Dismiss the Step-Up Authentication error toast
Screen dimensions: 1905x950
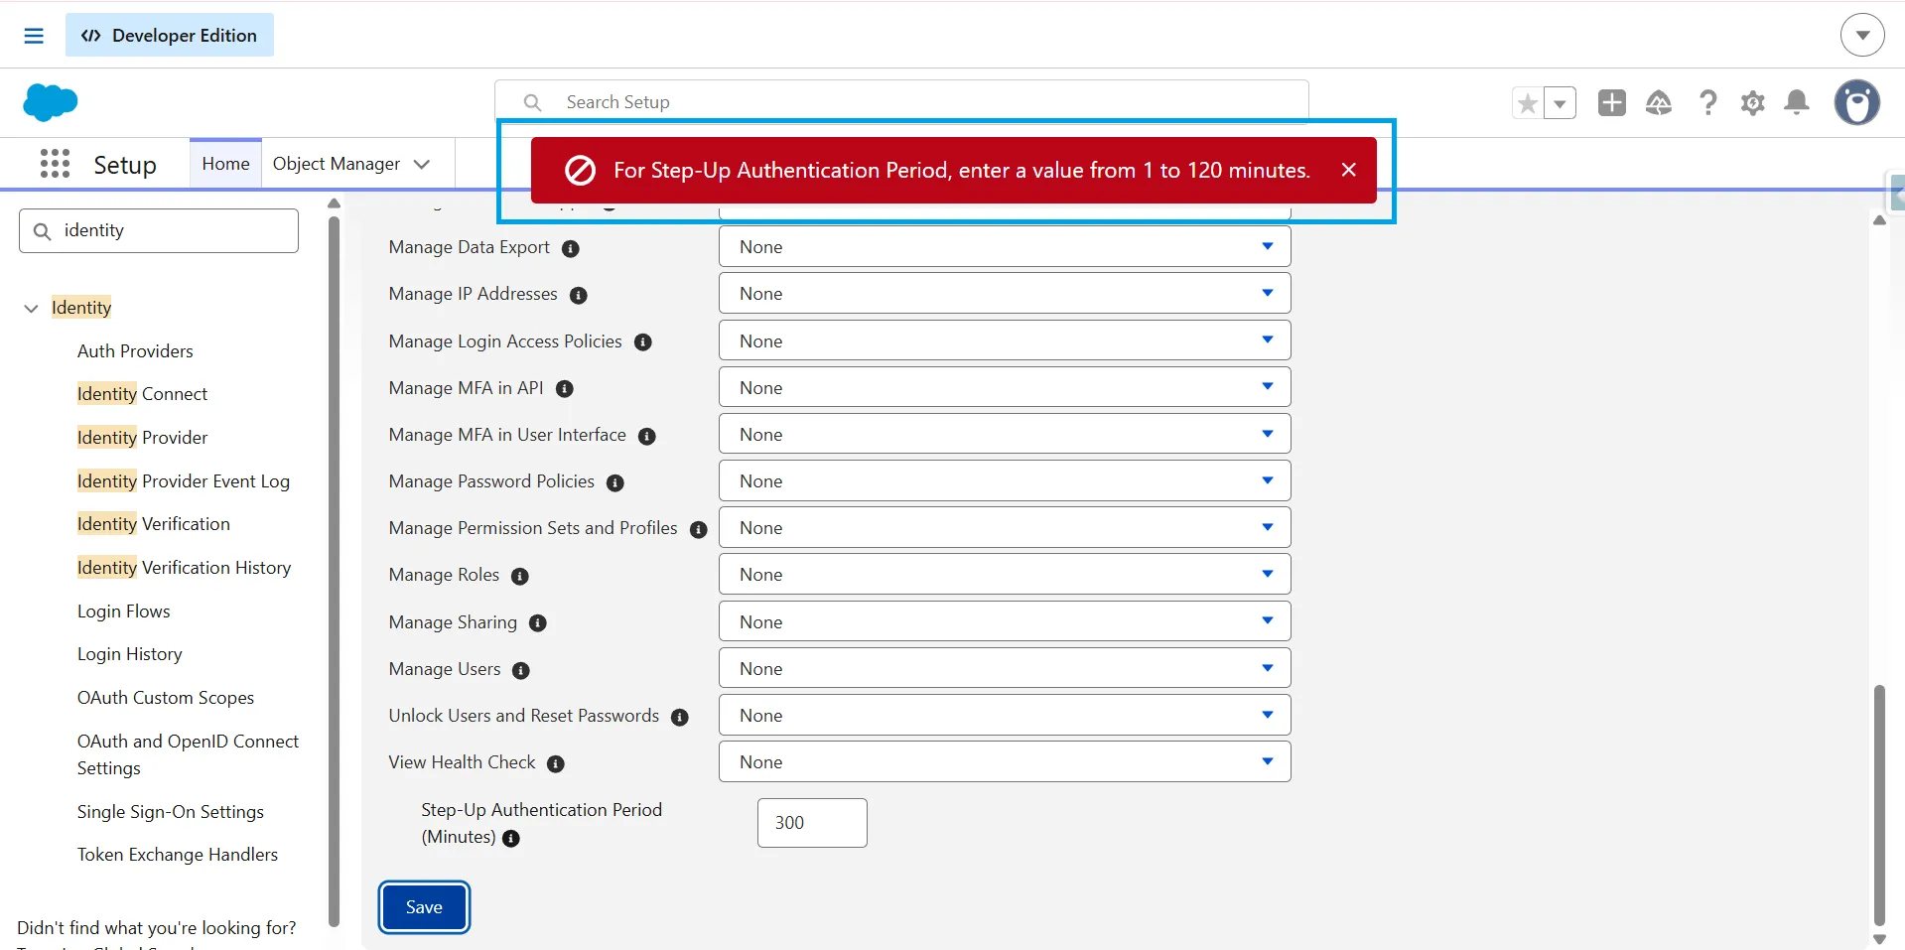tap(1348, 170)
